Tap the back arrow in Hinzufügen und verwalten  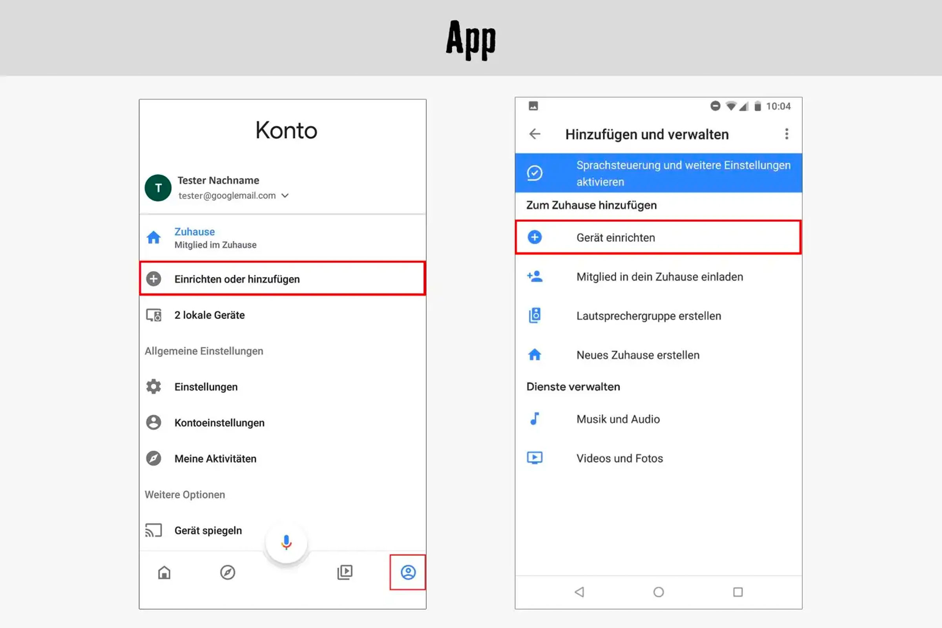click(535, 134)
